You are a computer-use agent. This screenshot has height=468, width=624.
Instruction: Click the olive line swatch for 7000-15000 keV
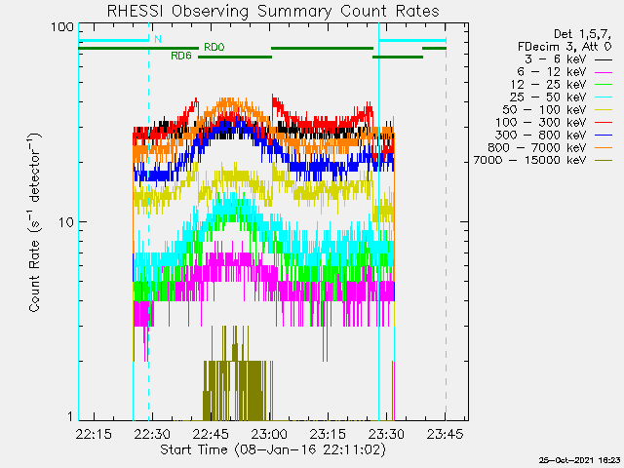pyautogui.click(x=604, y=161)
